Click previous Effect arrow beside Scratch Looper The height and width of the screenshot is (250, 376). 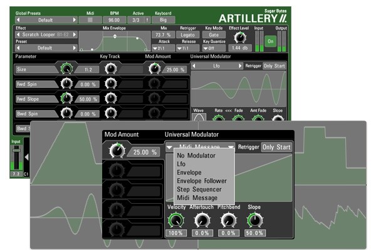click(x=18, y=34)
